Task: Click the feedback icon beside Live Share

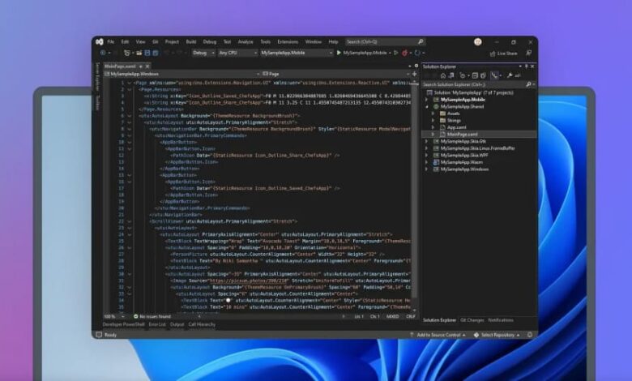Action: point(528,54)
